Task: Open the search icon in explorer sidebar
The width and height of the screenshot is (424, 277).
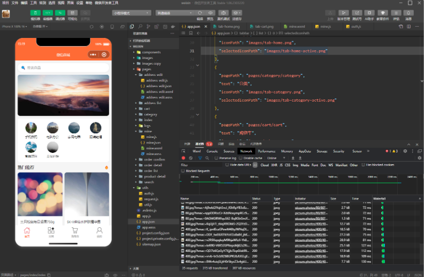Action: (140, 26)
